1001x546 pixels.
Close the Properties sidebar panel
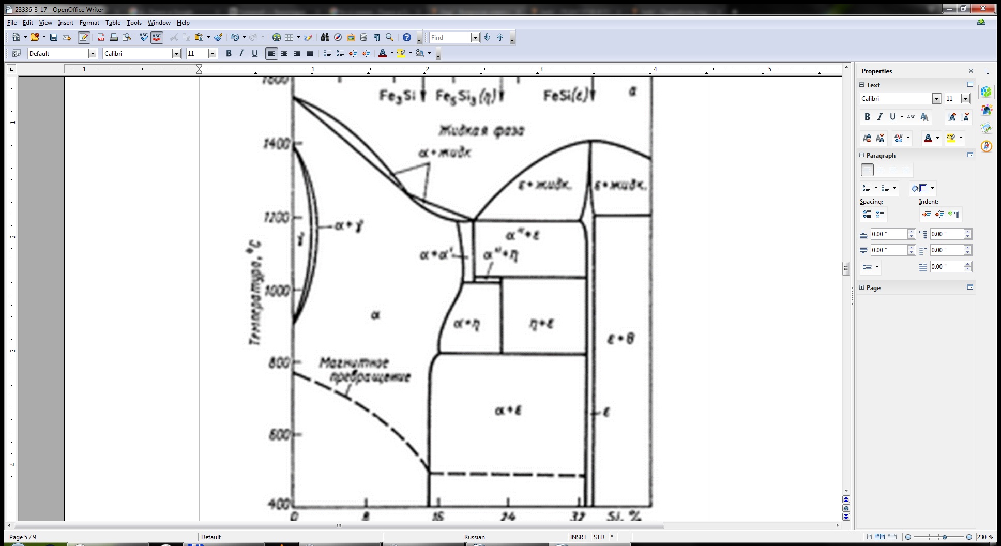[970, 71]
